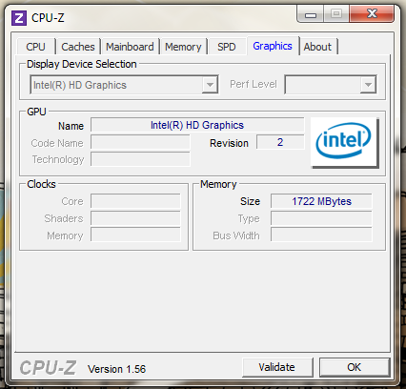Click the Revision value field
Image resolution: width=406 pixels, height=389 pixels.
(280, 142)
